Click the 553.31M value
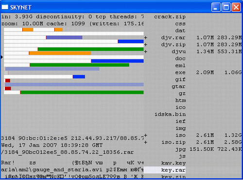 tap(229, 52)
